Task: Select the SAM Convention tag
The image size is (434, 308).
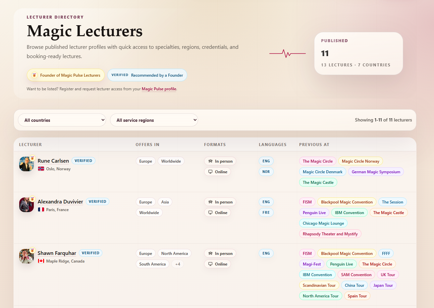Action: [x=356, y=274]
